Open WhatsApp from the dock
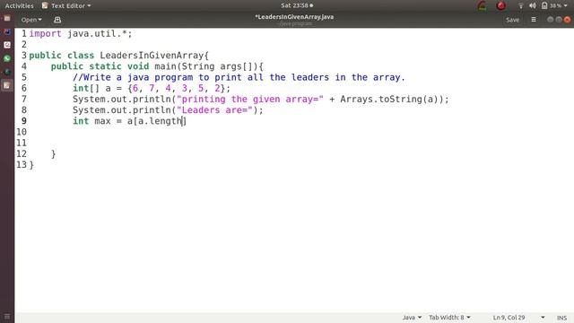This screenshot has height=323, width=574. click(x=7, y=58)
